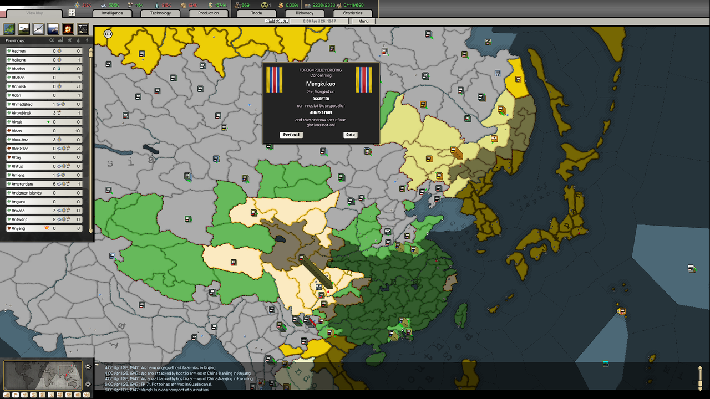Zoom in the minimap with plus button

(x=88, y=366)
